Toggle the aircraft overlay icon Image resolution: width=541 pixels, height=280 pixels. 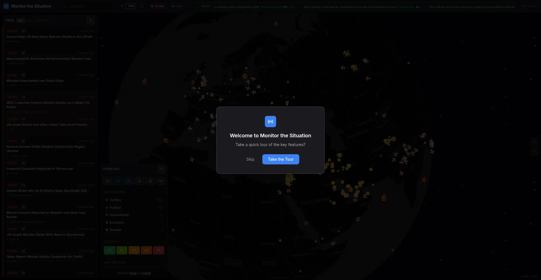point(118,181)
